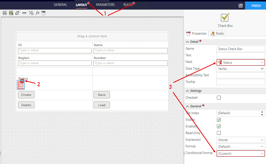Toggle the Visible checkbox
This screenshot has height=164, width=266.
(x=219, y=120)
